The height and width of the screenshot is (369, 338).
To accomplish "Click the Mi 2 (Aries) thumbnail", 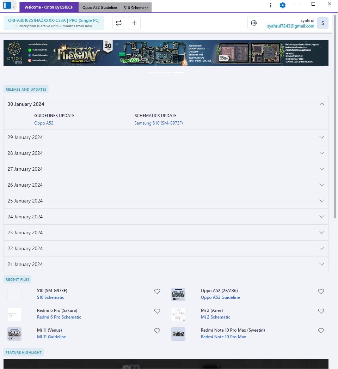I will [178, 314].
